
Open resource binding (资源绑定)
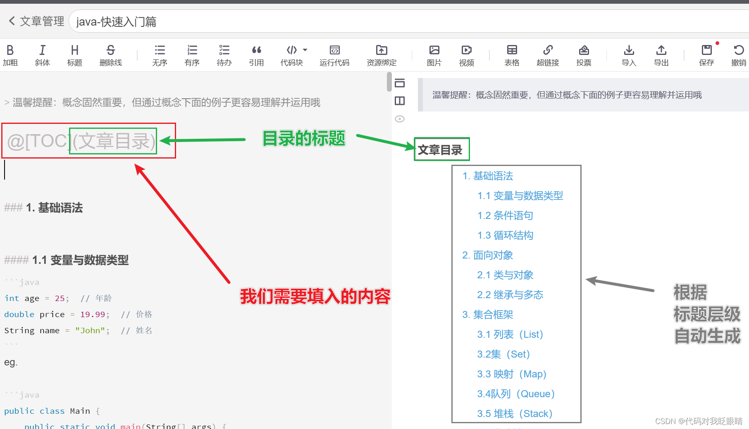click(x=382, y=55)
